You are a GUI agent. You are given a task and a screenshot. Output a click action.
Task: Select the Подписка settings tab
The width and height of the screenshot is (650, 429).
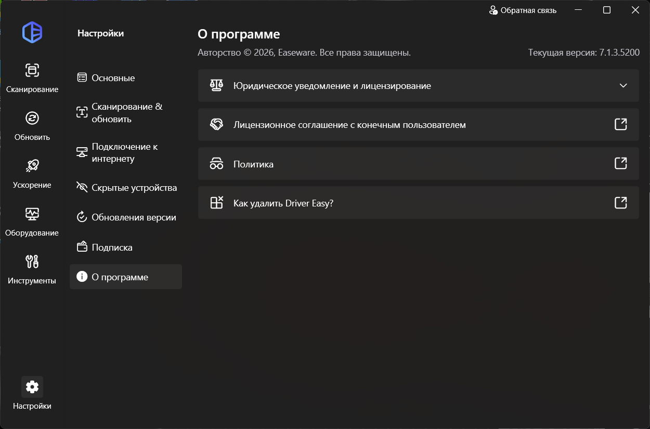(x=126, y=248)
